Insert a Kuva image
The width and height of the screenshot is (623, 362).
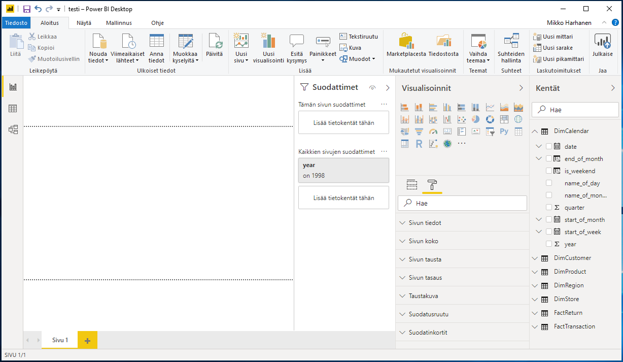(x=350, y=48)
